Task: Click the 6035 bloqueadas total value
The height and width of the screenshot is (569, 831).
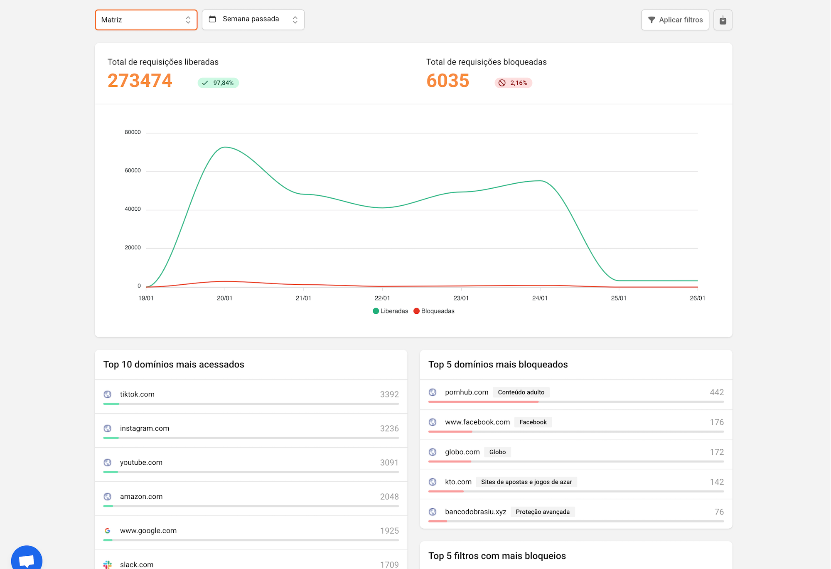Action: point(447,81)
